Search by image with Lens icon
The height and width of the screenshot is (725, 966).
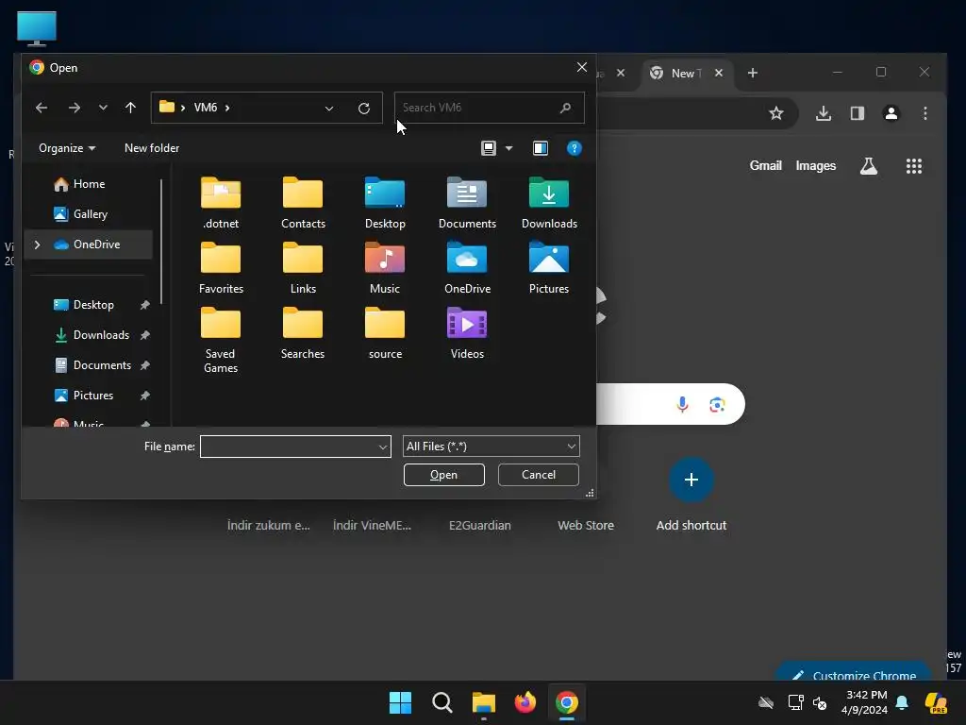pos(717,404)
